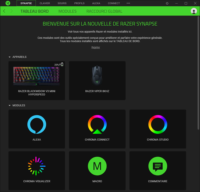Click the Chroma Connect label
The width and height of the screenshot is (200, 192).
[97, 140]
